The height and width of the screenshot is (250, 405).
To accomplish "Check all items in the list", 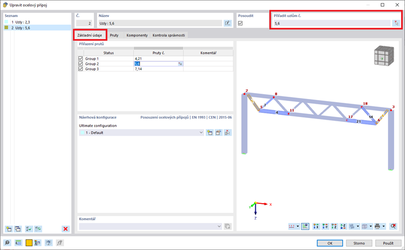I will tap(29, 229).
